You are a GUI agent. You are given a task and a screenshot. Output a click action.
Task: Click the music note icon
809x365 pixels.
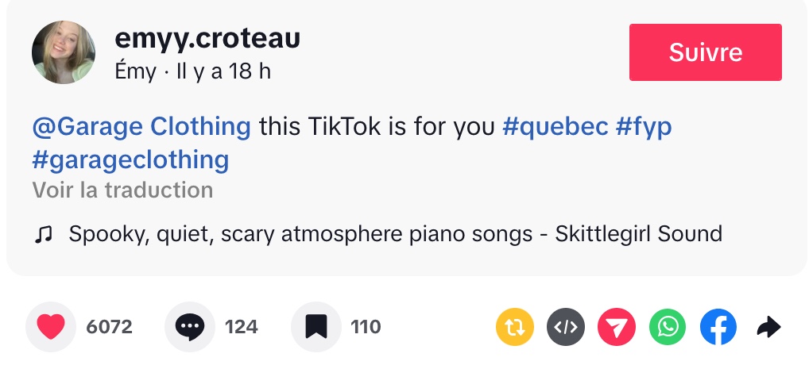(44, 234)
